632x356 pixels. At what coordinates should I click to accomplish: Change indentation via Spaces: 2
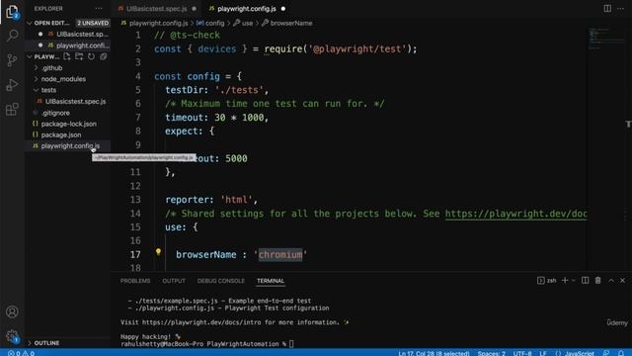(x=492, y=353)
